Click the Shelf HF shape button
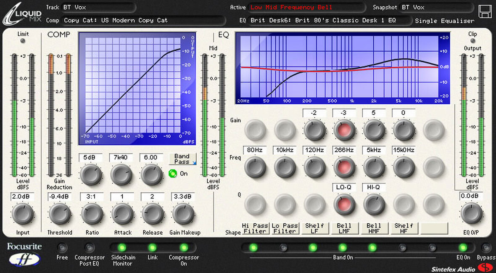The height and width of the screenshot is (273, 496). 404,228
